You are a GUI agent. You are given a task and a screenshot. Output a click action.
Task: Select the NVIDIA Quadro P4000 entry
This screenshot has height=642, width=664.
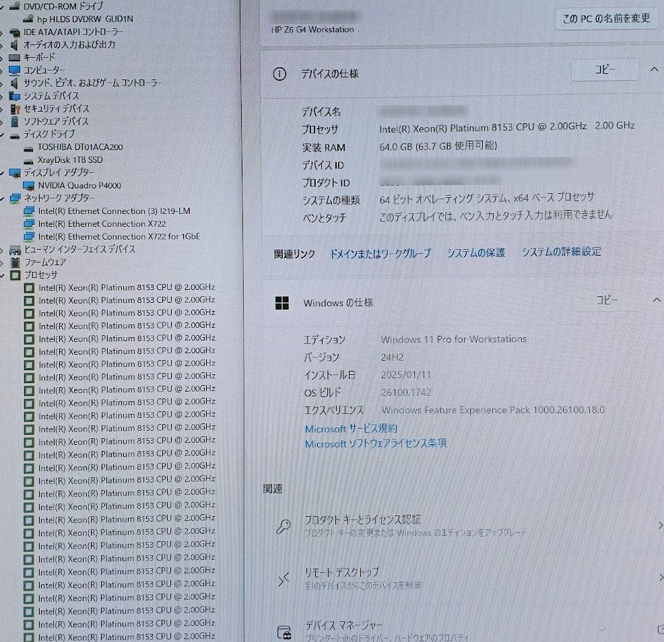tap(79, 185)
